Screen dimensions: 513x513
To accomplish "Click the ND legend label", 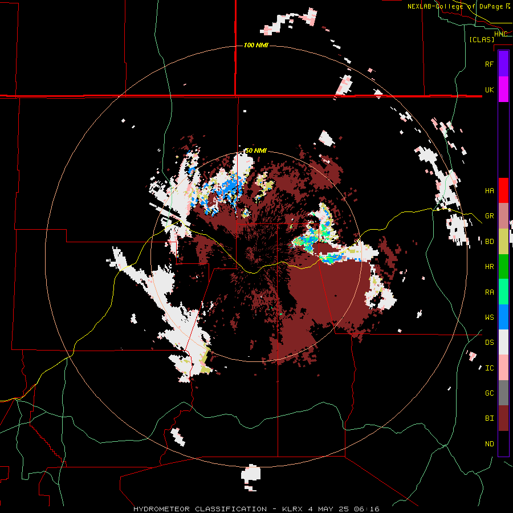I will coord(489,444).
